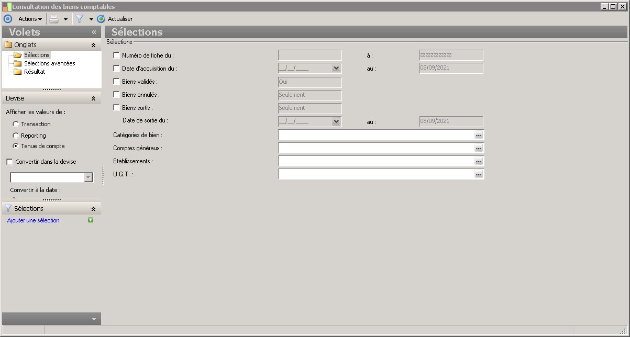This screenshot has width=630, height=337.
Task: Click the Biens annulés Seulement field
Action: (310, 95)
